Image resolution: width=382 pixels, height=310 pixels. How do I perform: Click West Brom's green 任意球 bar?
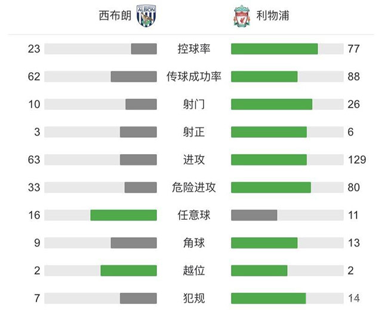pos(124,215)
